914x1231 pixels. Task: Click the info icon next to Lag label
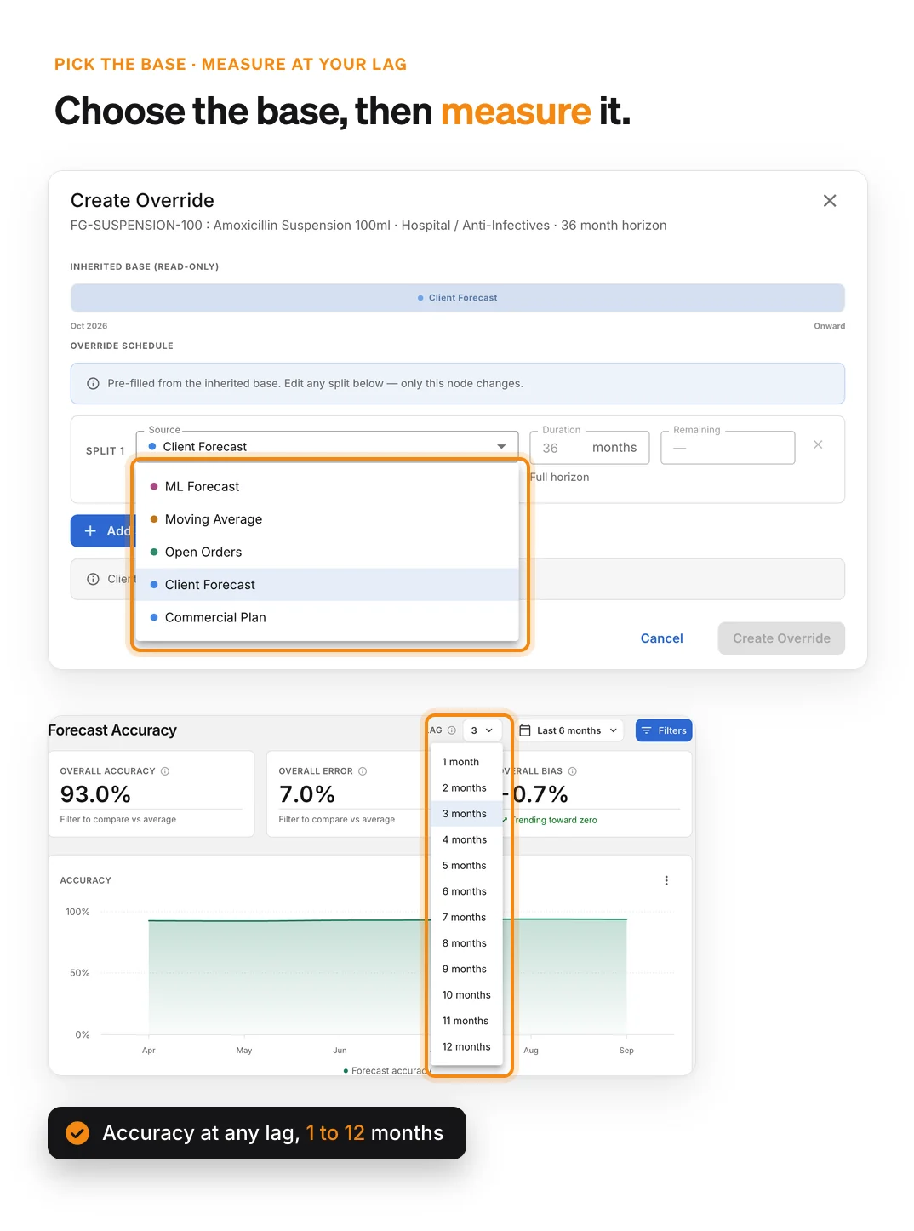[x=452, y=730]
